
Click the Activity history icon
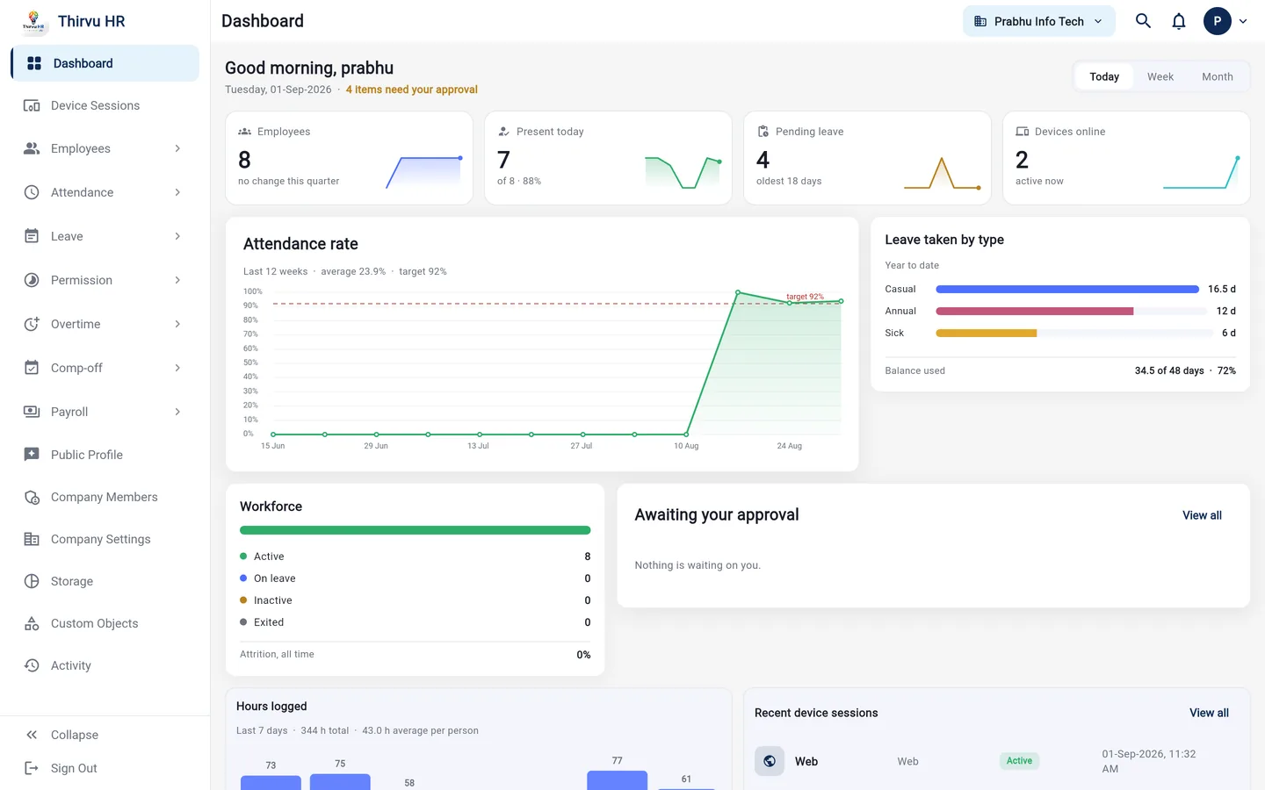[x=32, y=665]
